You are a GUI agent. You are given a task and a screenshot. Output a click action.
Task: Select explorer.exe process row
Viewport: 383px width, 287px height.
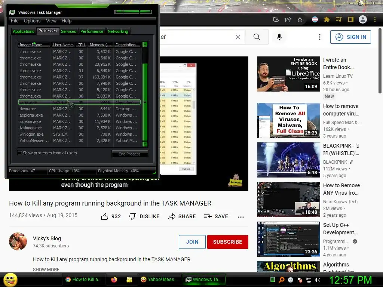(80, 115)
